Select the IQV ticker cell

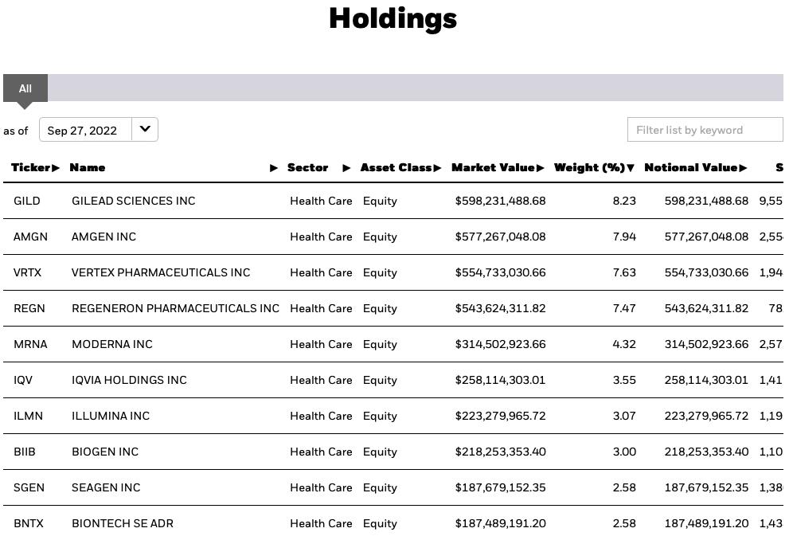pos(23,380)
